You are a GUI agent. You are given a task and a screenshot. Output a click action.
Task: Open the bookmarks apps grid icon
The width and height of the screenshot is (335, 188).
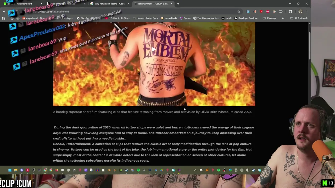[3, 18]
